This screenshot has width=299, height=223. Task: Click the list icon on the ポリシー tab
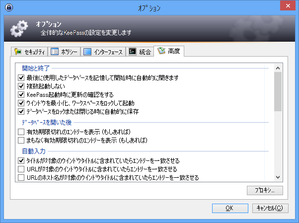point(55,51)
